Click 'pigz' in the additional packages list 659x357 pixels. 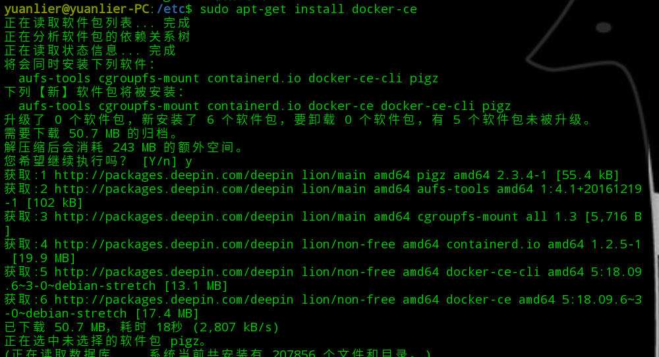(x=424, y=78)
